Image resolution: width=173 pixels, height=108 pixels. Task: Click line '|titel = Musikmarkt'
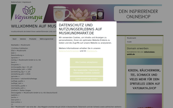pos(18,51)
